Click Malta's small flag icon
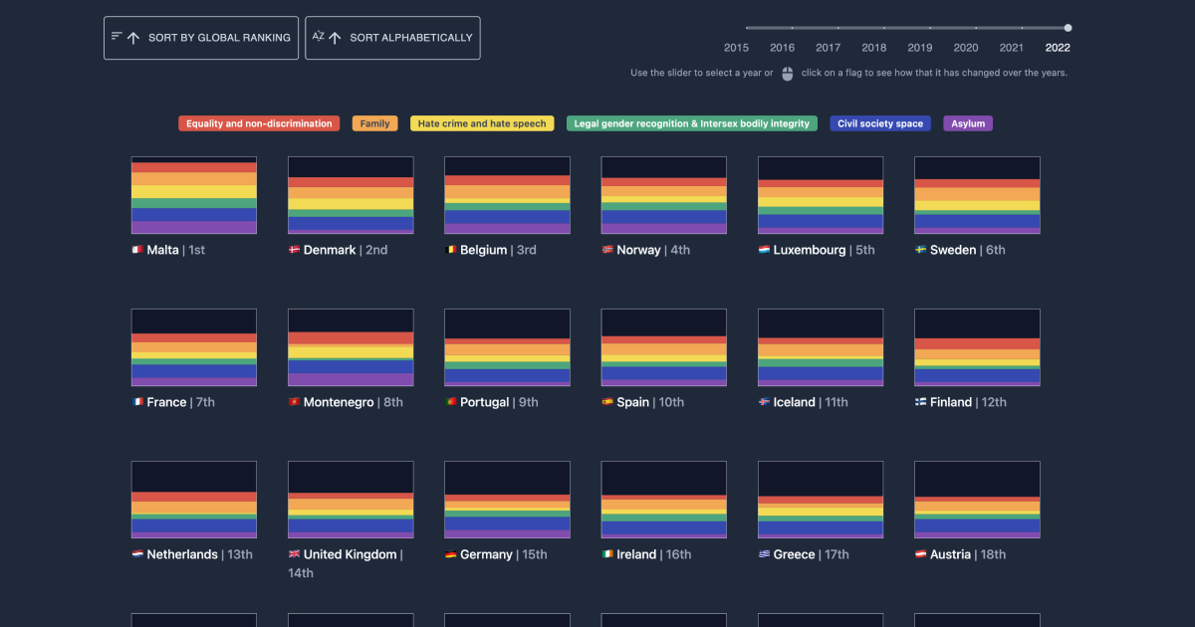The image size is (1195, 627). coord(137,250)
